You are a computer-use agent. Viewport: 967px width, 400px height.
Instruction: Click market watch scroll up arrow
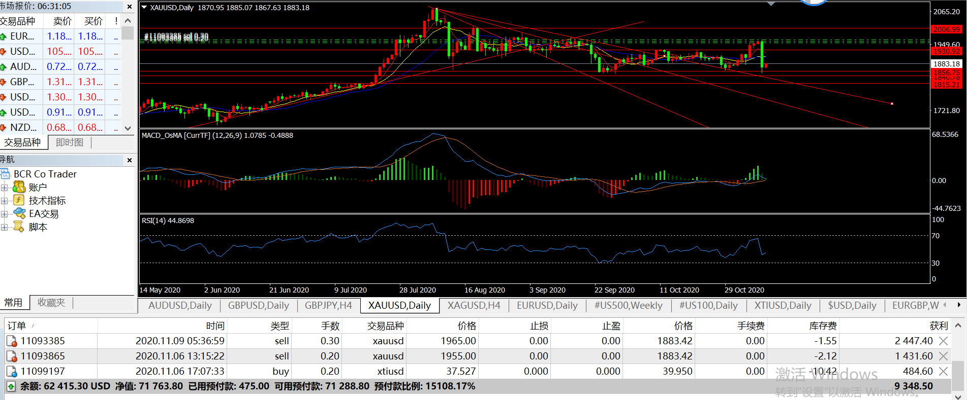[x=128, y=21]
